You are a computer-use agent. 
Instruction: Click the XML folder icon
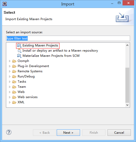tap(14, 102)
